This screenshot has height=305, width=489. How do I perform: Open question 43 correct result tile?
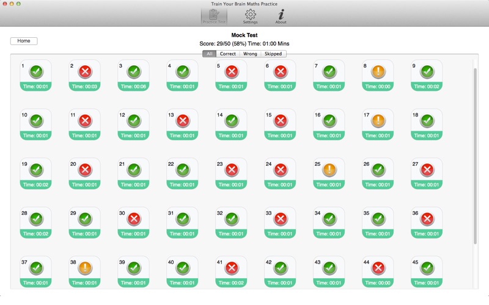tap(329, 271)
